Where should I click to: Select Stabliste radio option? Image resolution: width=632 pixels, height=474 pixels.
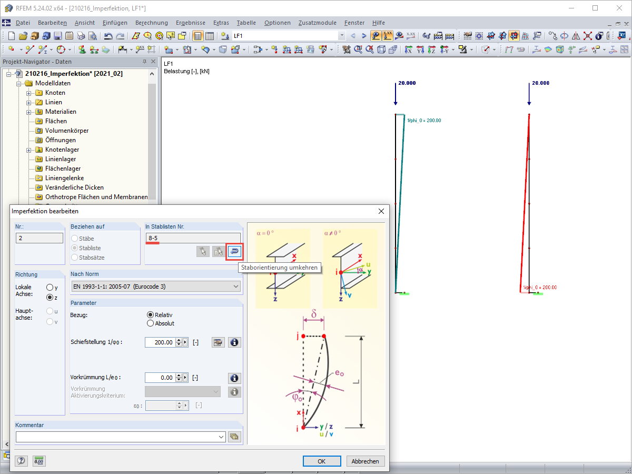tap(74, 248)
